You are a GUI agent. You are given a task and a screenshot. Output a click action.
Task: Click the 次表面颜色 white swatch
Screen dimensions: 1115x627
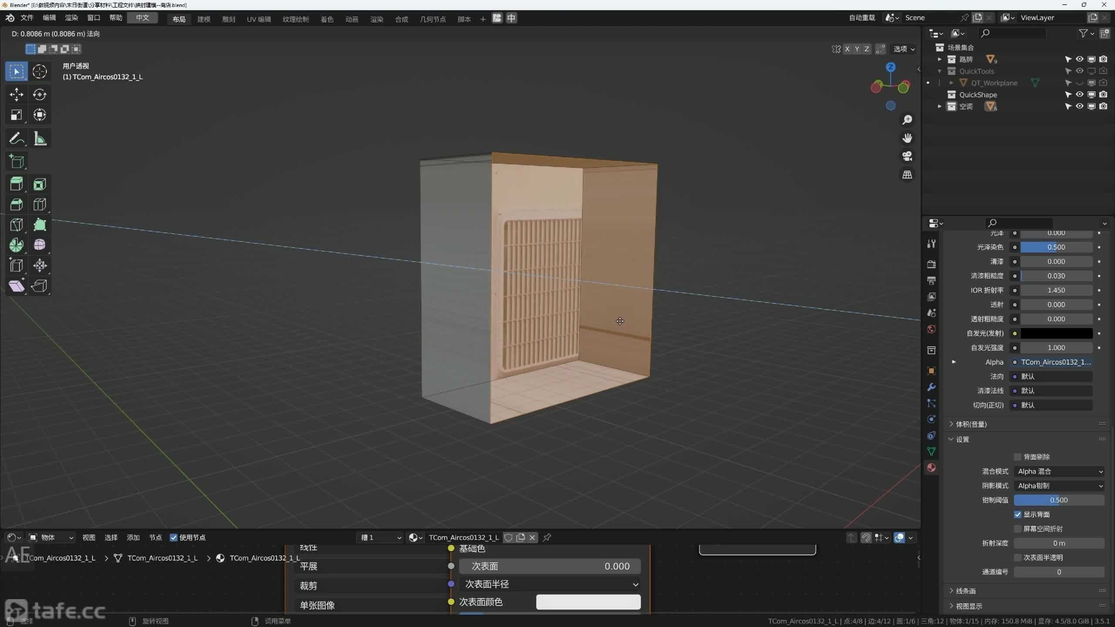(588, 602)
